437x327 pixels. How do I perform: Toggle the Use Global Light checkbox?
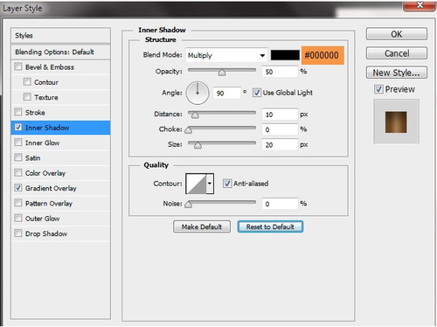point(257,93)
